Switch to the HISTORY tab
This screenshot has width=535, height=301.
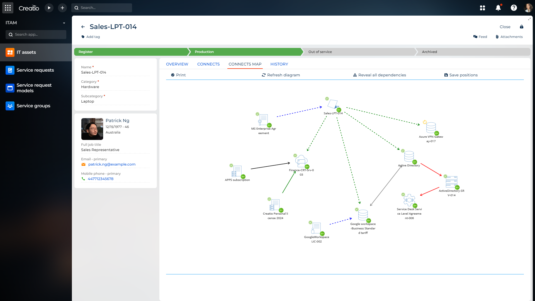point(279,64)
